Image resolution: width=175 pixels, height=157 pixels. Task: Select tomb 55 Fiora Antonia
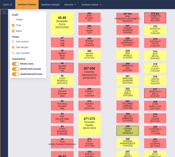point(62,144)
